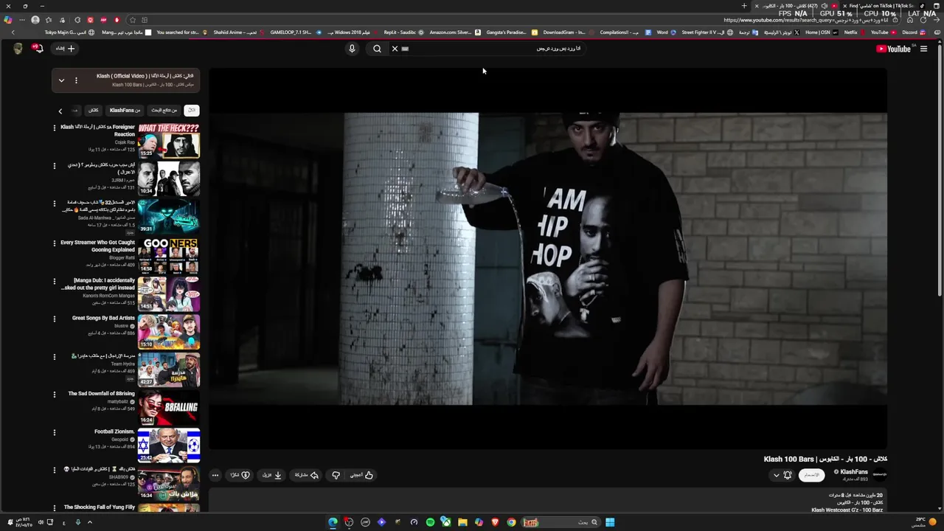Open the 'Shahid Anime' bookmark
944x531 pixels.
pyautogui.click(x=239, y=32)
